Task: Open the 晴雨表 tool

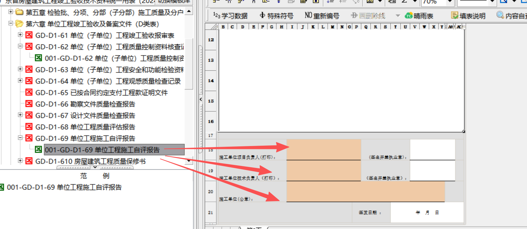Action: 419,16
